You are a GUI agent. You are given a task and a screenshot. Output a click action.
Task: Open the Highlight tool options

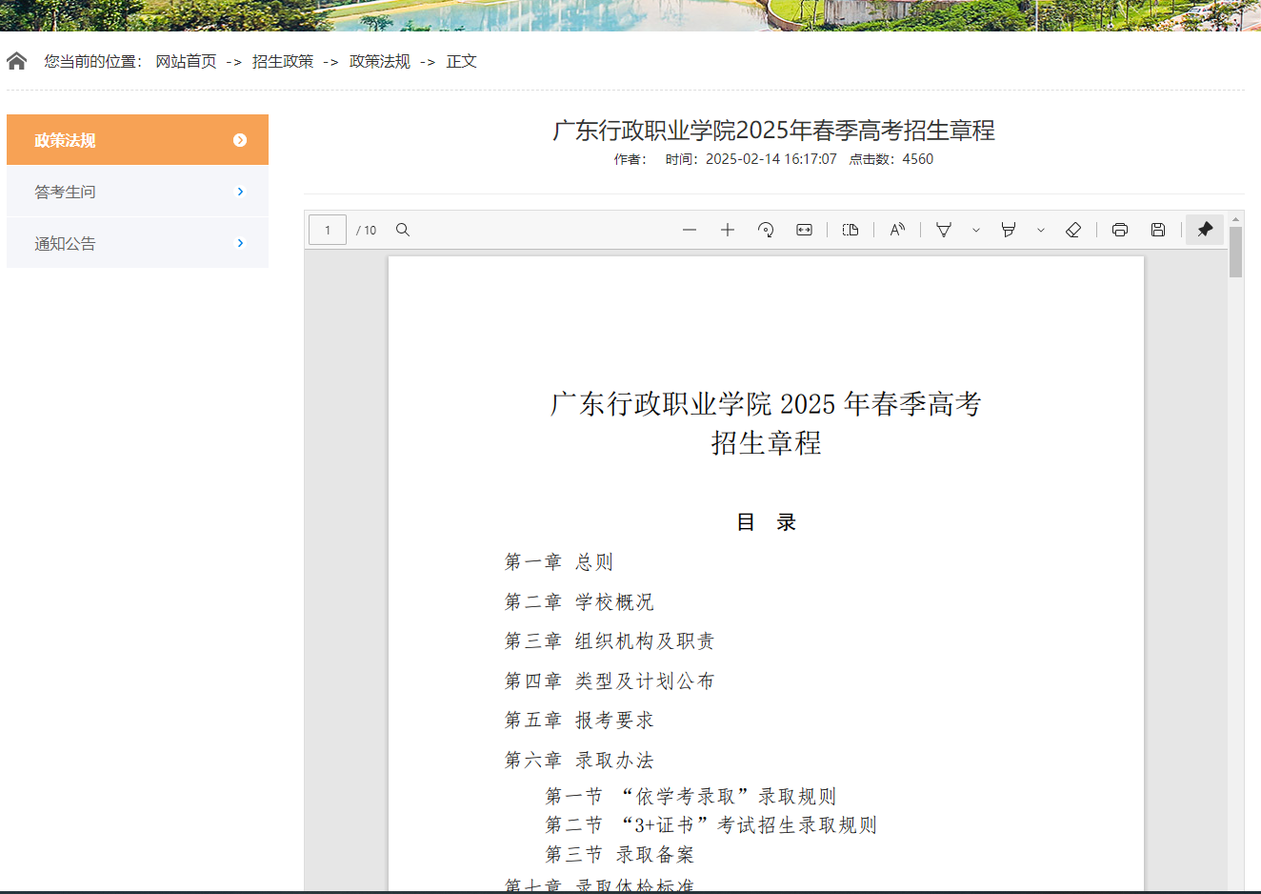tap(1039, 229)
